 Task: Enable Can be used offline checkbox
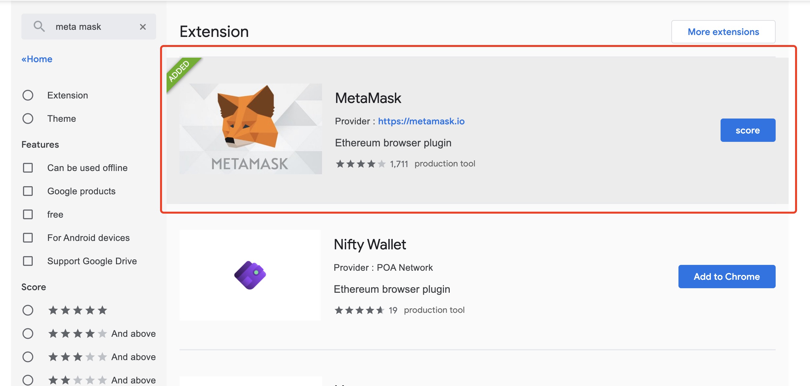[28, 168]
